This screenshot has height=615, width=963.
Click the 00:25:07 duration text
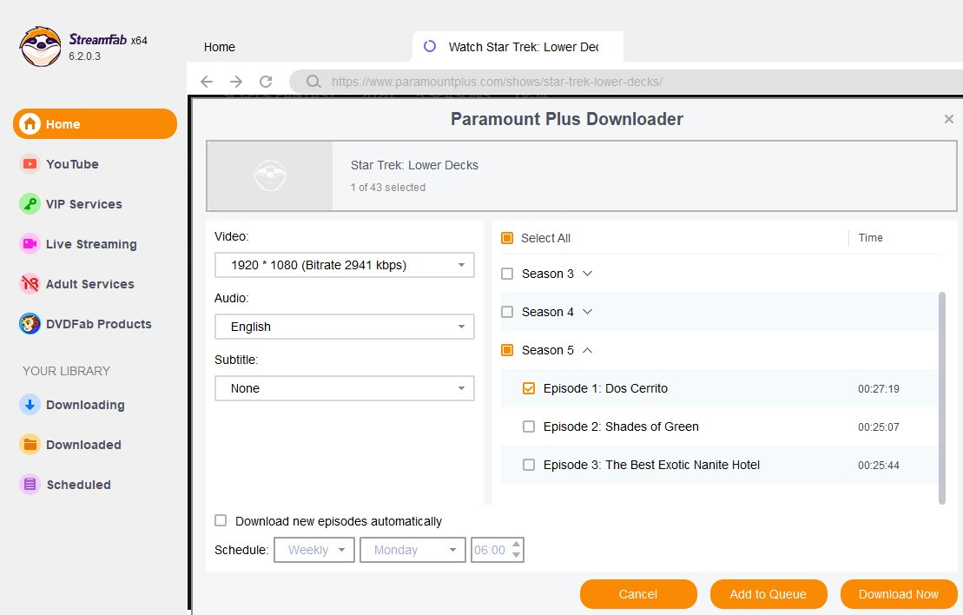879,427
